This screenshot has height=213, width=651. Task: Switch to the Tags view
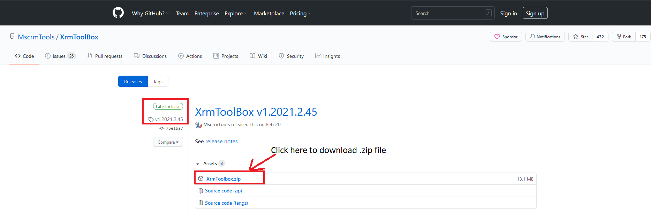coord(158,81)
